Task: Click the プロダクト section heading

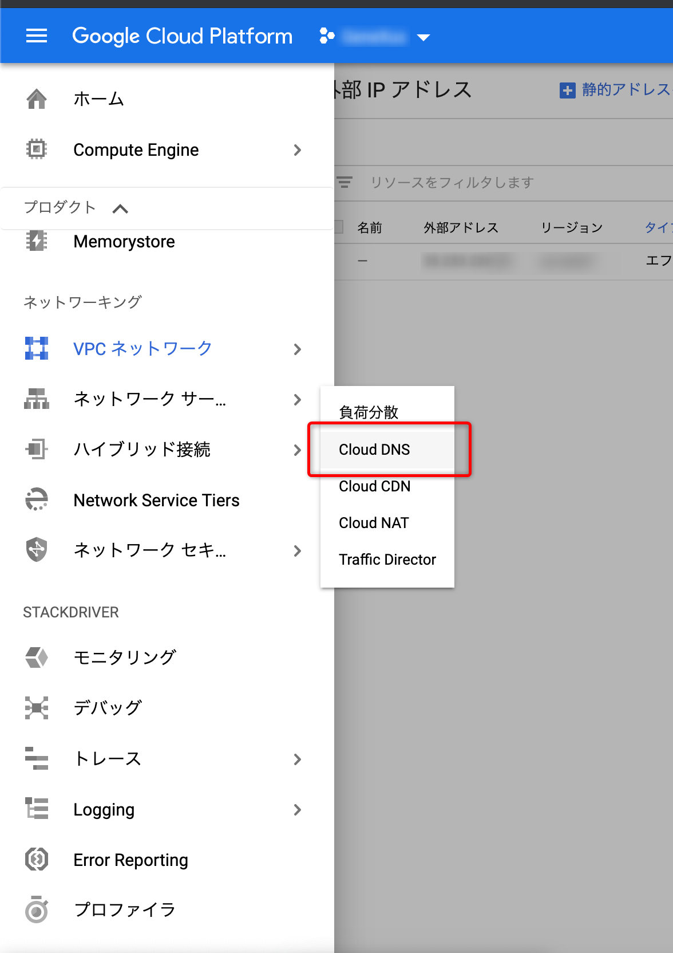Action: (x=60, y=207)
